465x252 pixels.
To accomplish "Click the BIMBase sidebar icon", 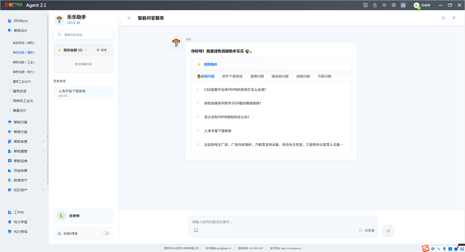I will (x=10, y=21).
